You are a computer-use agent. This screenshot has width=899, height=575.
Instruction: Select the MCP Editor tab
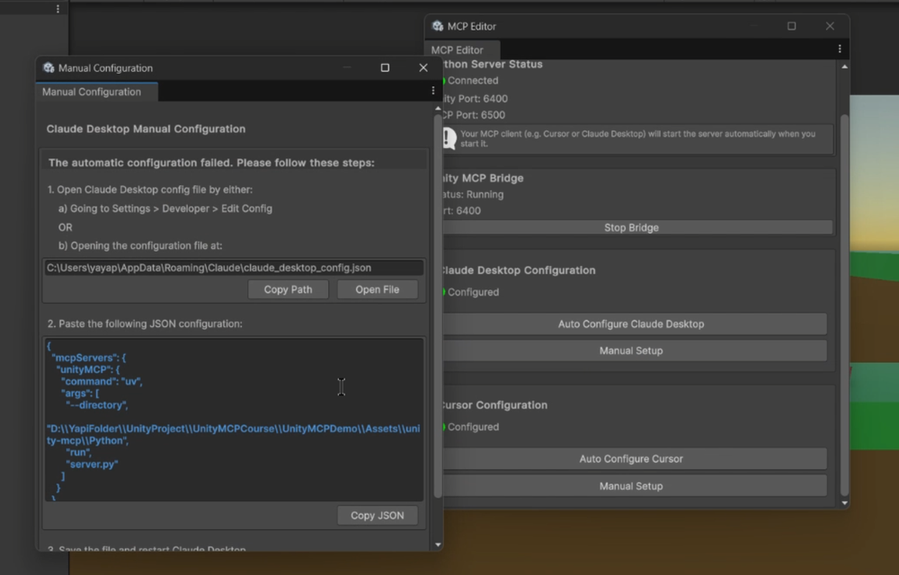(x=461, y=49)
